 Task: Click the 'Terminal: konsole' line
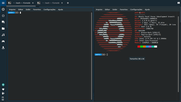142,36
